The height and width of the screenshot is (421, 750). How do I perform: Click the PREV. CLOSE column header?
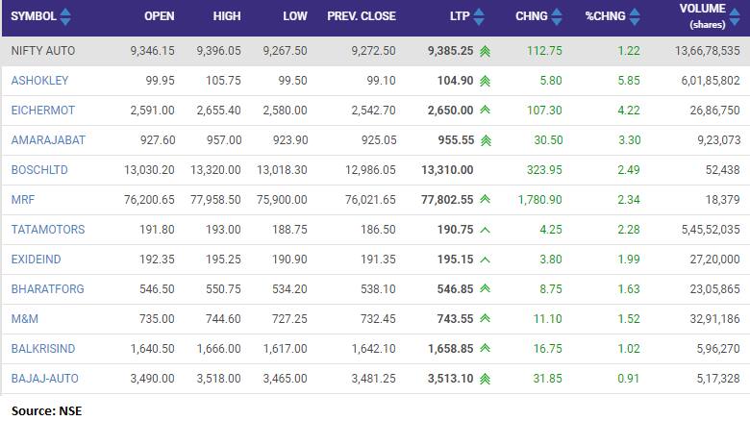pos(362,16)
